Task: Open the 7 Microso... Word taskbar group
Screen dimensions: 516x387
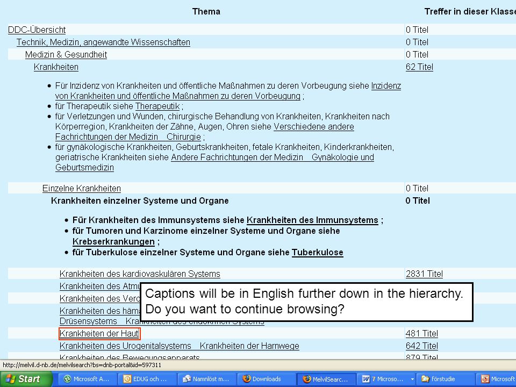Action: 386,379
